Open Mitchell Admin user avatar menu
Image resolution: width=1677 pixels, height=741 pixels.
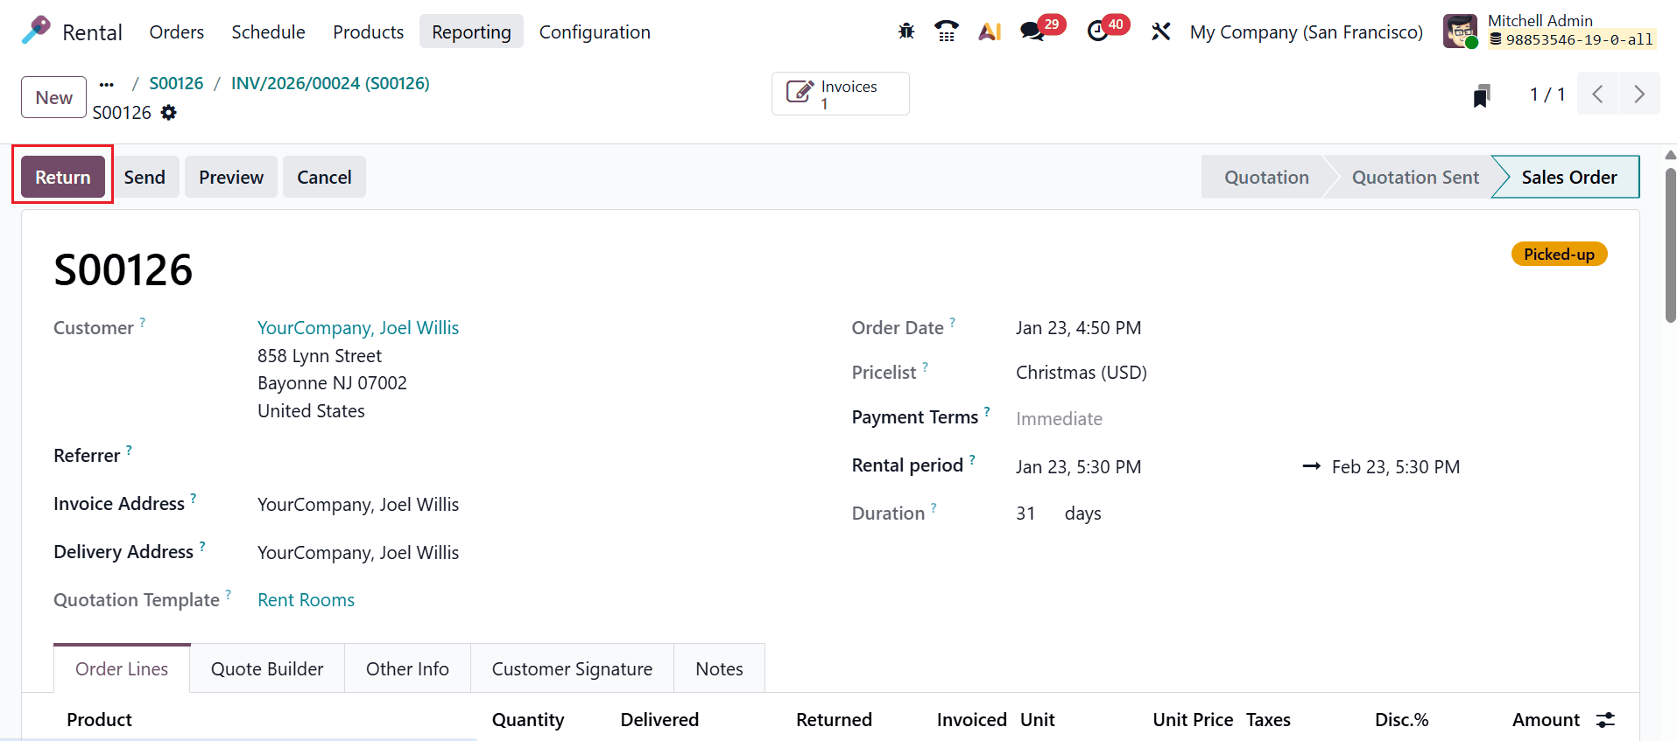pos(1460,31)
